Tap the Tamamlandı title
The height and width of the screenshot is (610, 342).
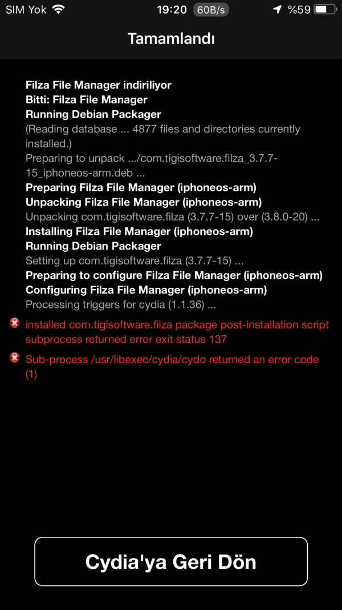[x=171, y=38]
